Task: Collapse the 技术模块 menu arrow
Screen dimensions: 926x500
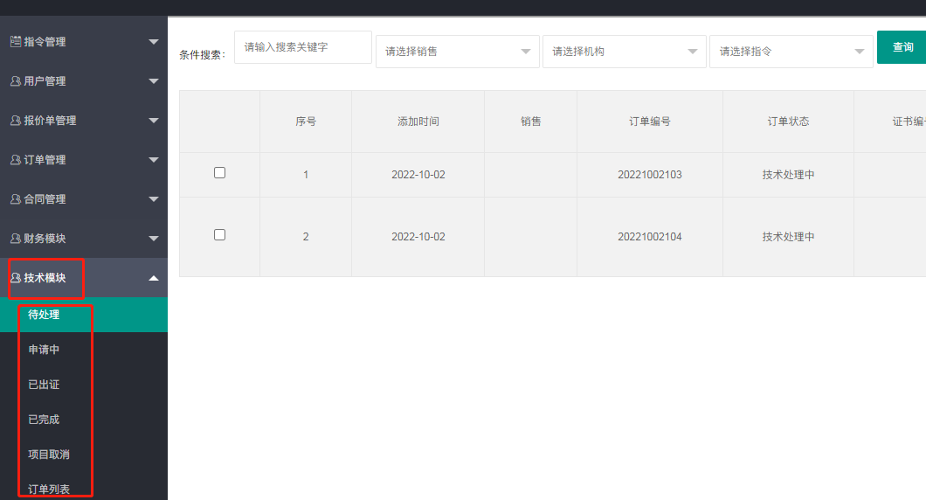Action: click(154, 278)
